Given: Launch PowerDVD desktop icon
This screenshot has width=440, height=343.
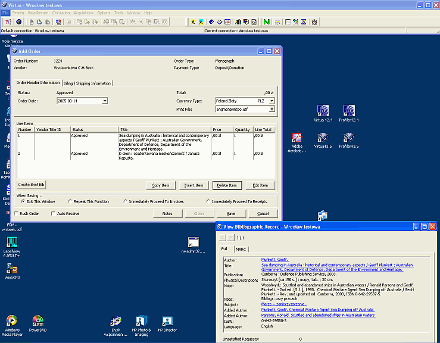Looking at the screenshot, I should (x=38, y=323).
